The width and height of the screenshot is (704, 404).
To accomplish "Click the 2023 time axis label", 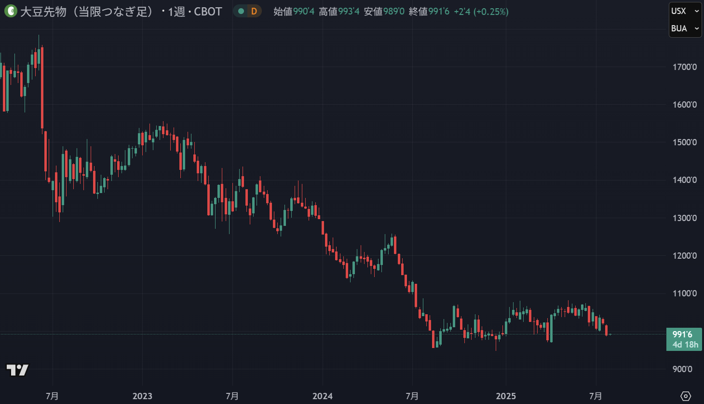I will click(x=142, y=396).
